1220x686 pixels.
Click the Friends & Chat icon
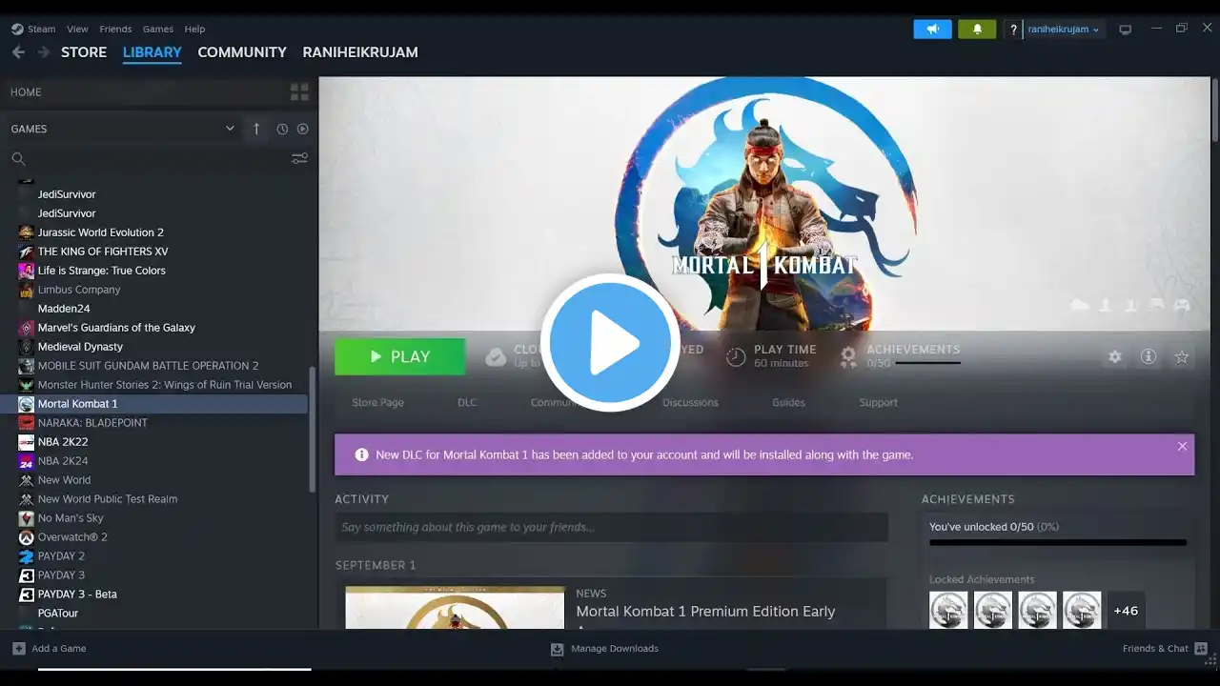tap(1201, 649)
